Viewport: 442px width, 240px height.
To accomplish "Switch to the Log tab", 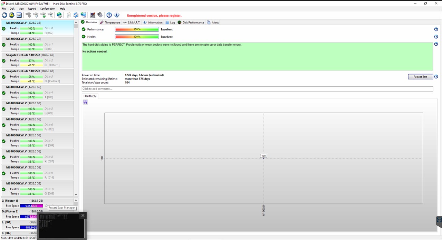I will (x=170, y=22).
